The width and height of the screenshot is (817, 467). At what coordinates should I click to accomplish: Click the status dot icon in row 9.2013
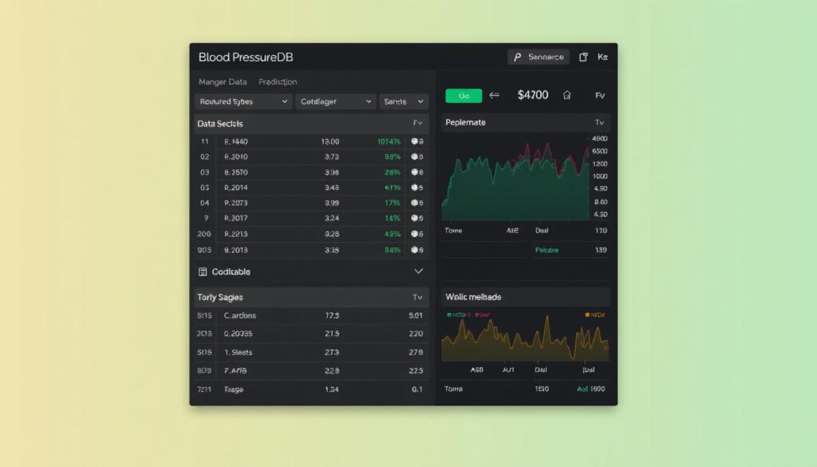(x=415, y=249)
